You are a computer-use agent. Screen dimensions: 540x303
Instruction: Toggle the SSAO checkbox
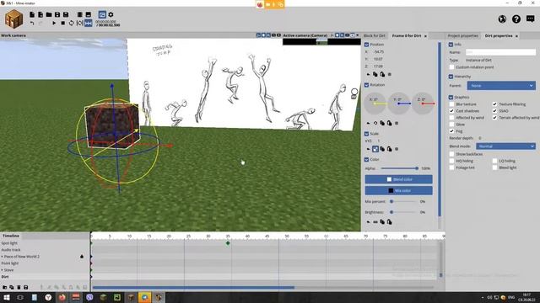[494, 111]
